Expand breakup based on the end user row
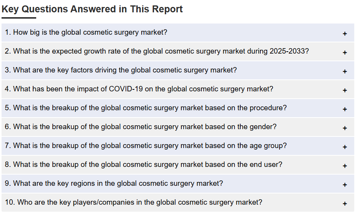The height and width of the screenshot is (212, 355). point(178,165)
